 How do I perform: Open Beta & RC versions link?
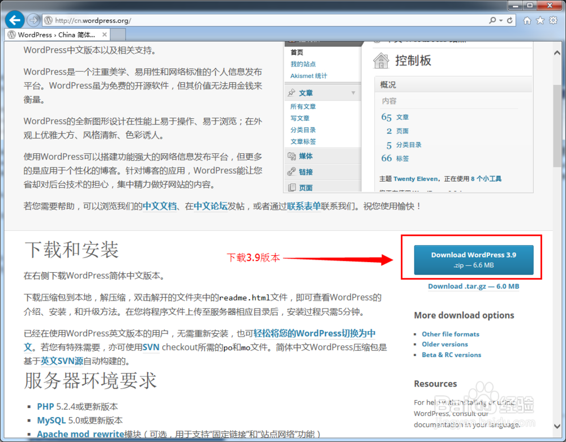pos(451,355)
